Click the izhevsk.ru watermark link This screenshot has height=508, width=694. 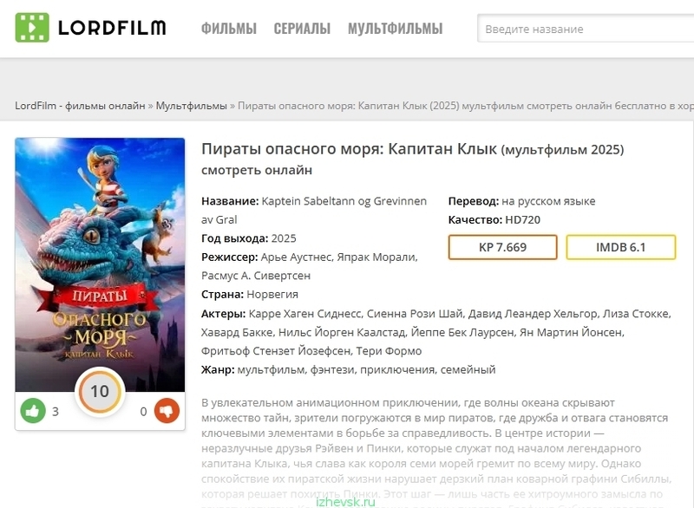pyautogui.click(x=345, y=502)
